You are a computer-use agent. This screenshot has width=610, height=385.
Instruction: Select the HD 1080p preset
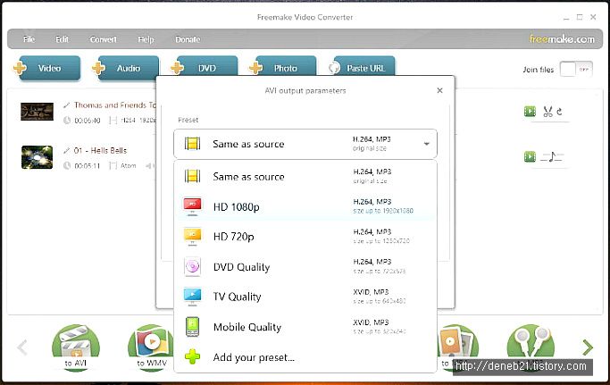305,206
